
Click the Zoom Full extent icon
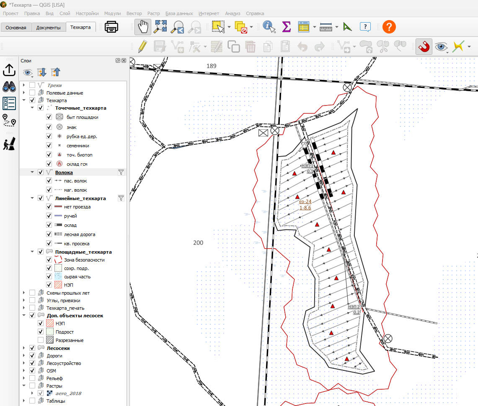(x=160, y=27)
